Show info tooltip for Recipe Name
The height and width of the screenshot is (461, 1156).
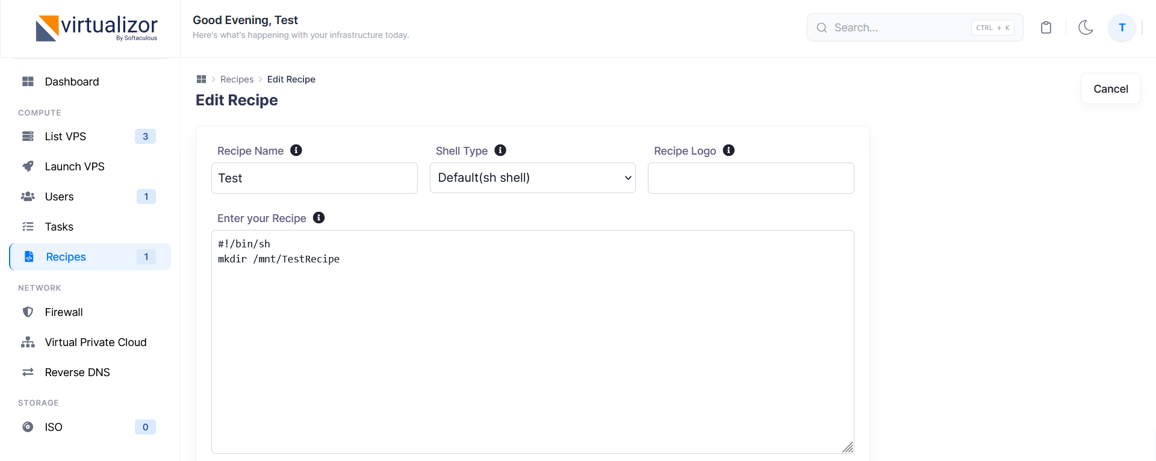296,150
